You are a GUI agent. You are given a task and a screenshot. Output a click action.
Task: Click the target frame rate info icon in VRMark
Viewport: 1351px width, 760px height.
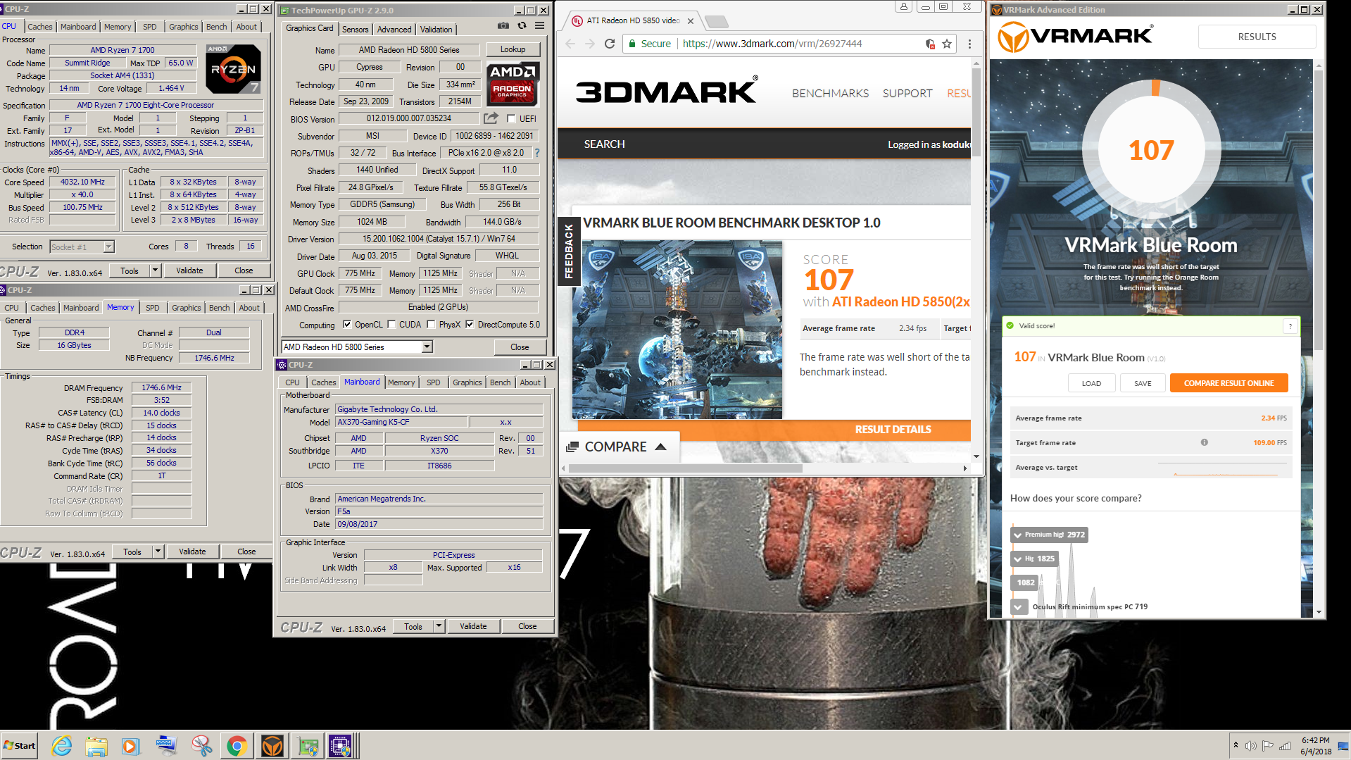[x=1205, y=442]
